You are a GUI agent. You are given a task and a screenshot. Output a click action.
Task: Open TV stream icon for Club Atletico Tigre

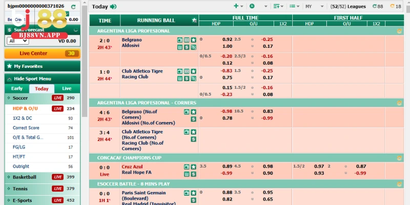180,71
